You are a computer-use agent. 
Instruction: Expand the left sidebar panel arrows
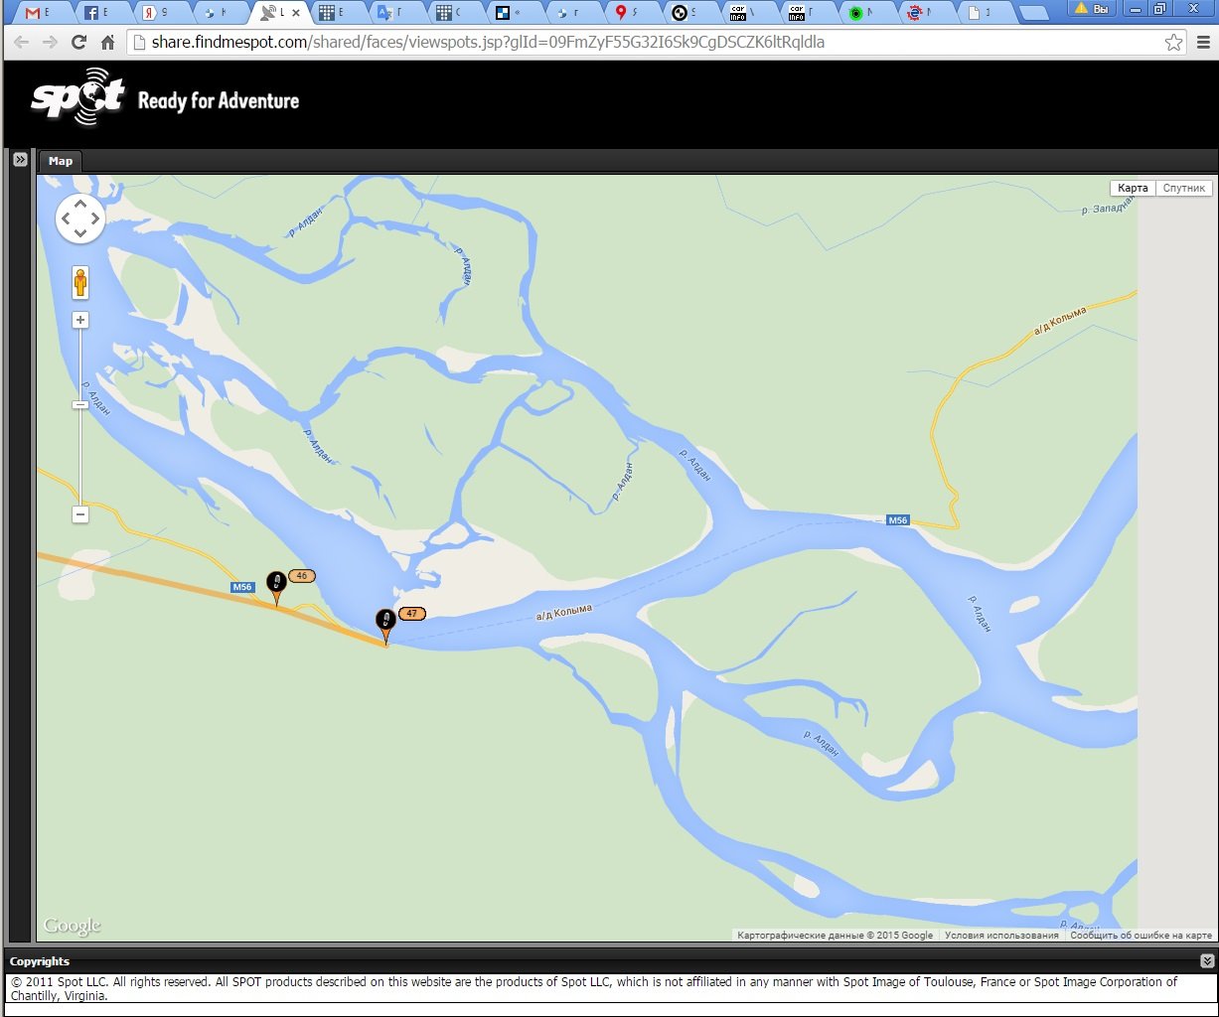pos(20,159)
